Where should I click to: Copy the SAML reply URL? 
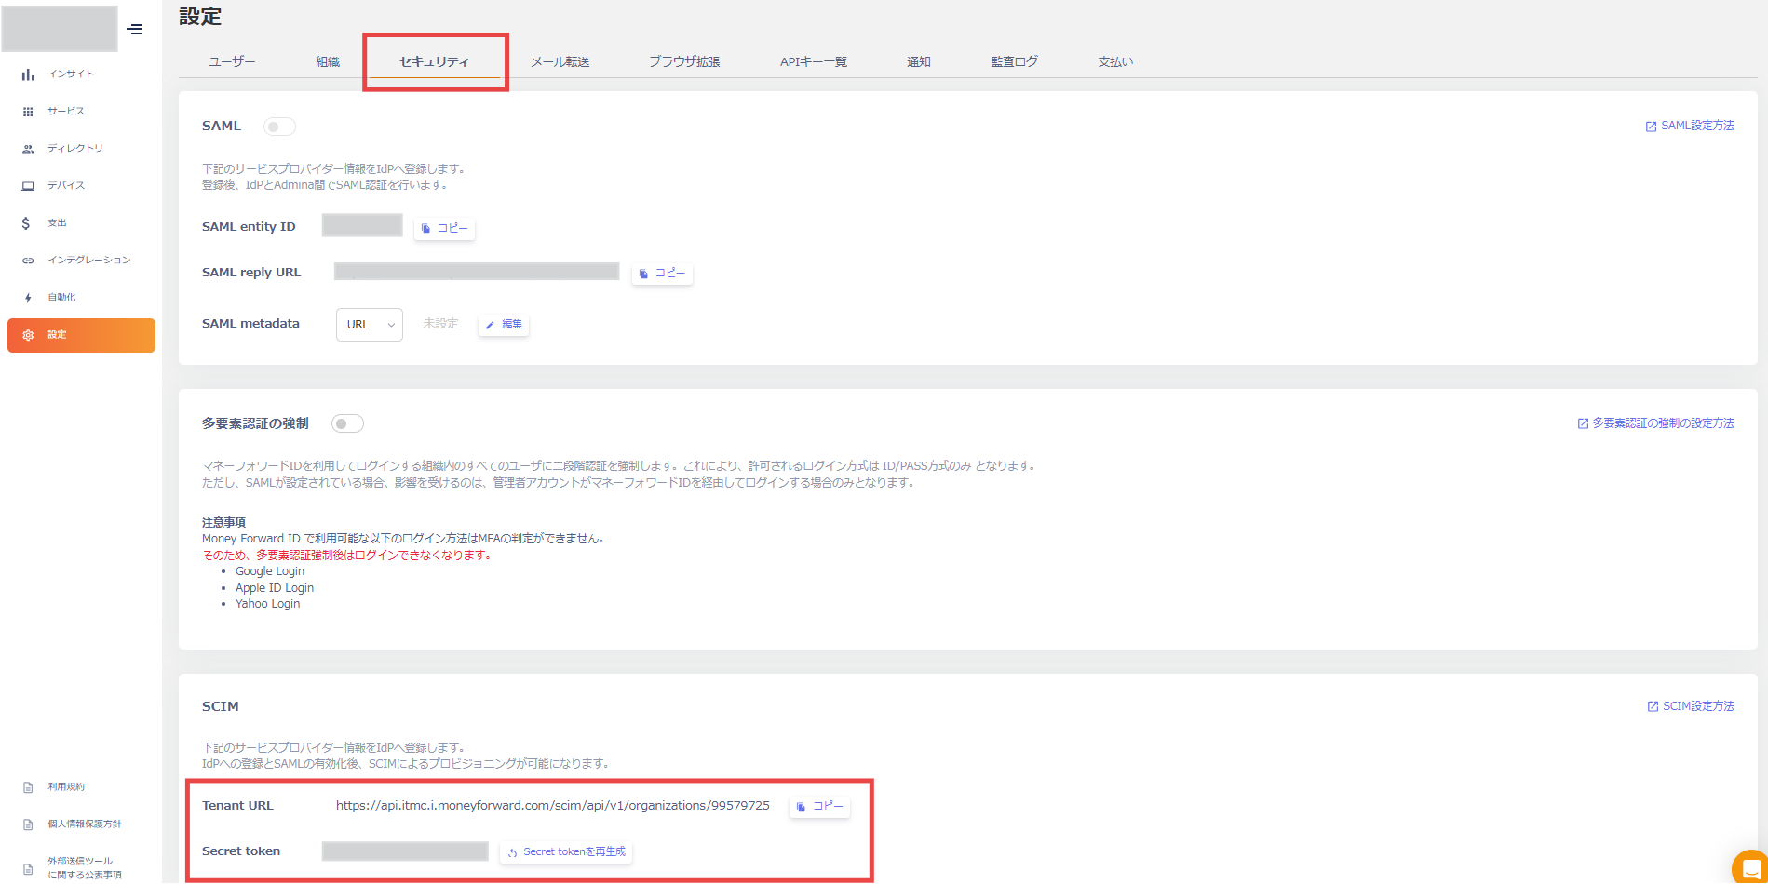[x=662, y=274]
